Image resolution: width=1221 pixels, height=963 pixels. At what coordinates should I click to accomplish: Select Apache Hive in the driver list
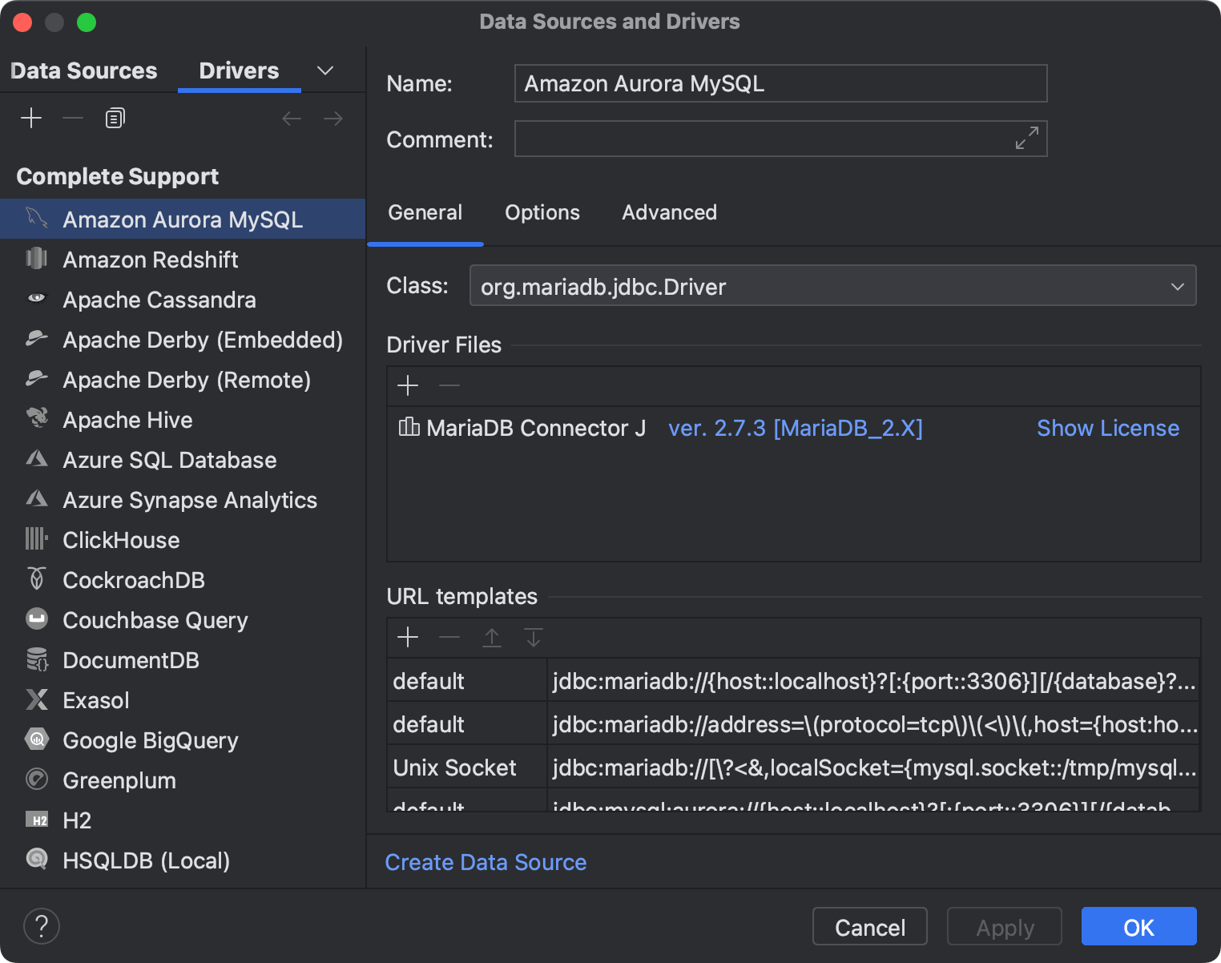127,420
